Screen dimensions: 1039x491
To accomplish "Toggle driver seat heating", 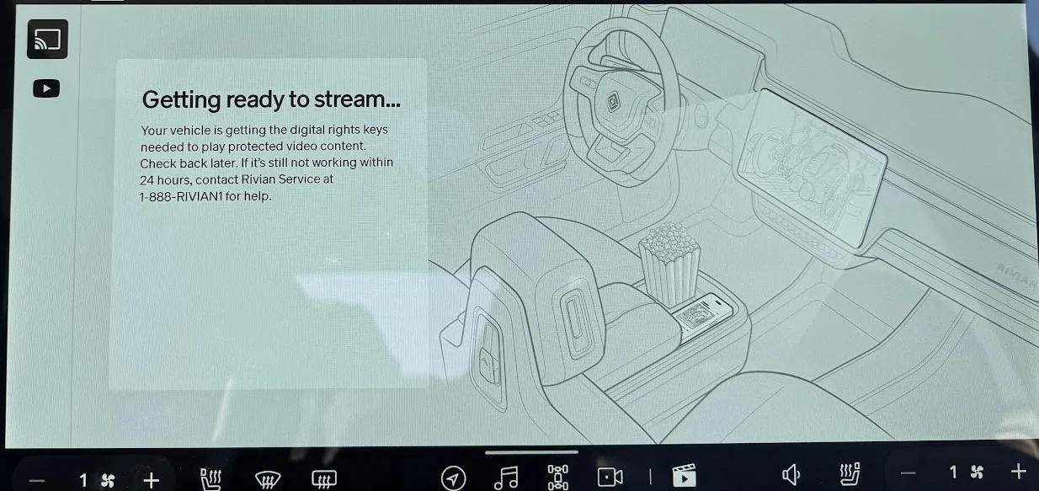I will (x=210, y=479).
